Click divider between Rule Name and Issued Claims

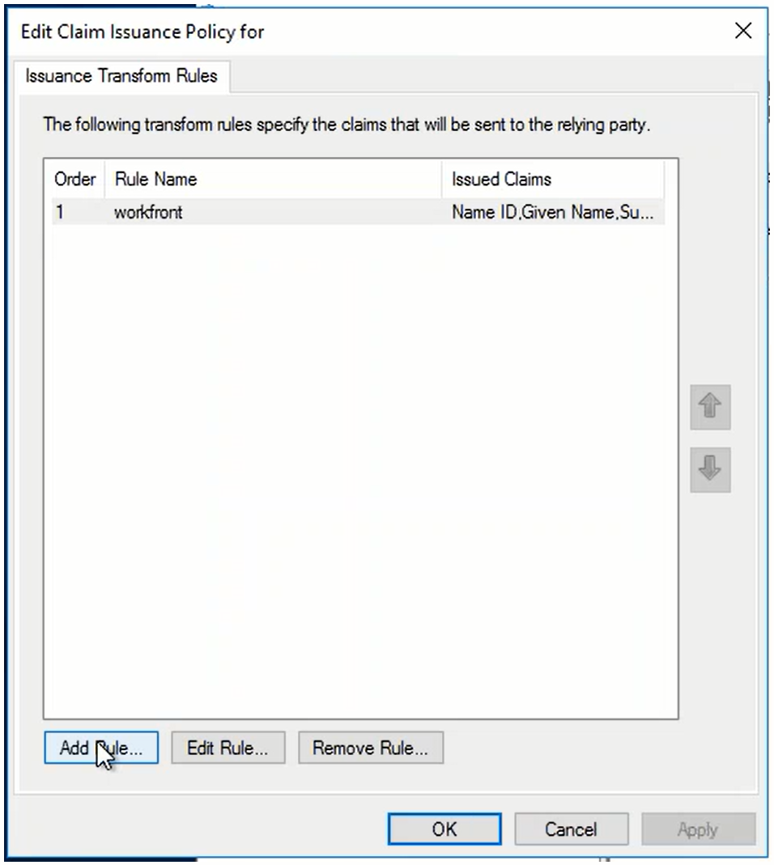[x=442, y=179]
